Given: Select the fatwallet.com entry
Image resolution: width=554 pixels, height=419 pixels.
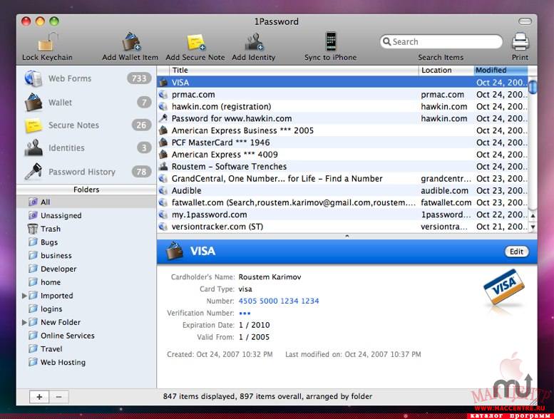Looking at the screenshot, I should click(342, 202).
